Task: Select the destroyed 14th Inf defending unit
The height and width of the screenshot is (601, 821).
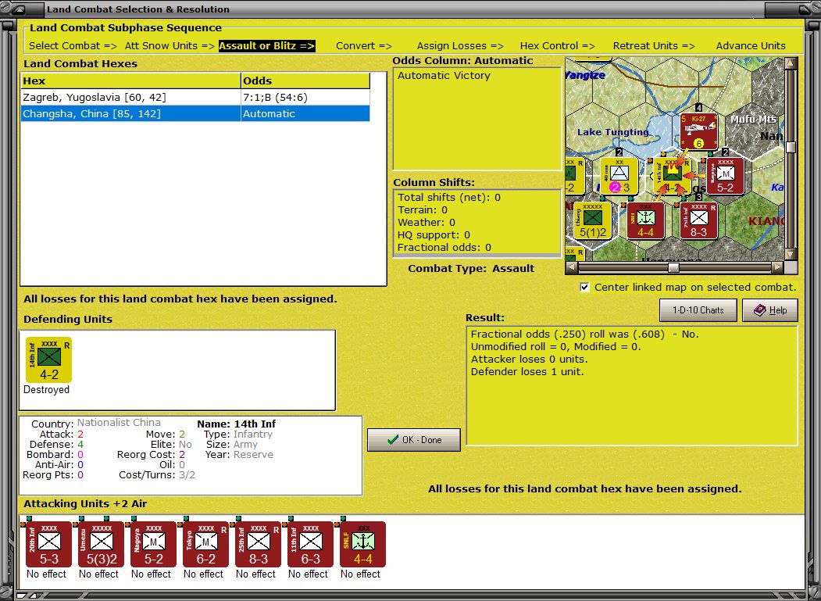Action: tap(48, 360)
